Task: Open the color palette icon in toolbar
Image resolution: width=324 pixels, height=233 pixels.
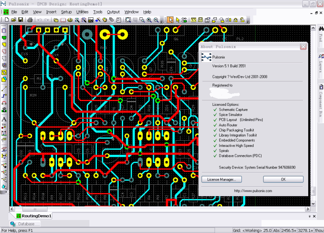Action: [105, 20]
